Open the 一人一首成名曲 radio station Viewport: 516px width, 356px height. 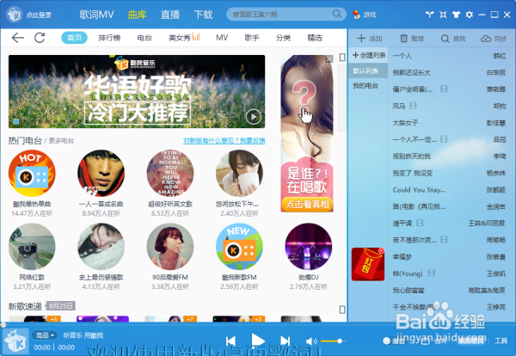click(101, 174)
